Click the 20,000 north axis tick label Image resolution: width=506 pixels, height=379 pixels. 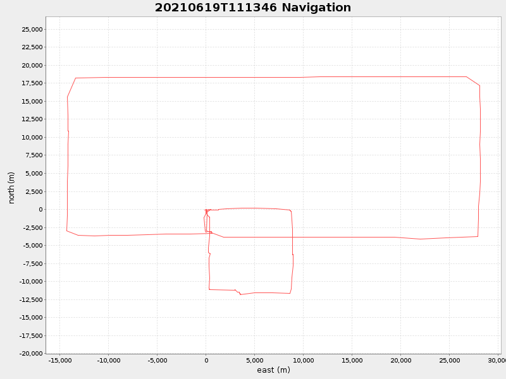[32, 66]
